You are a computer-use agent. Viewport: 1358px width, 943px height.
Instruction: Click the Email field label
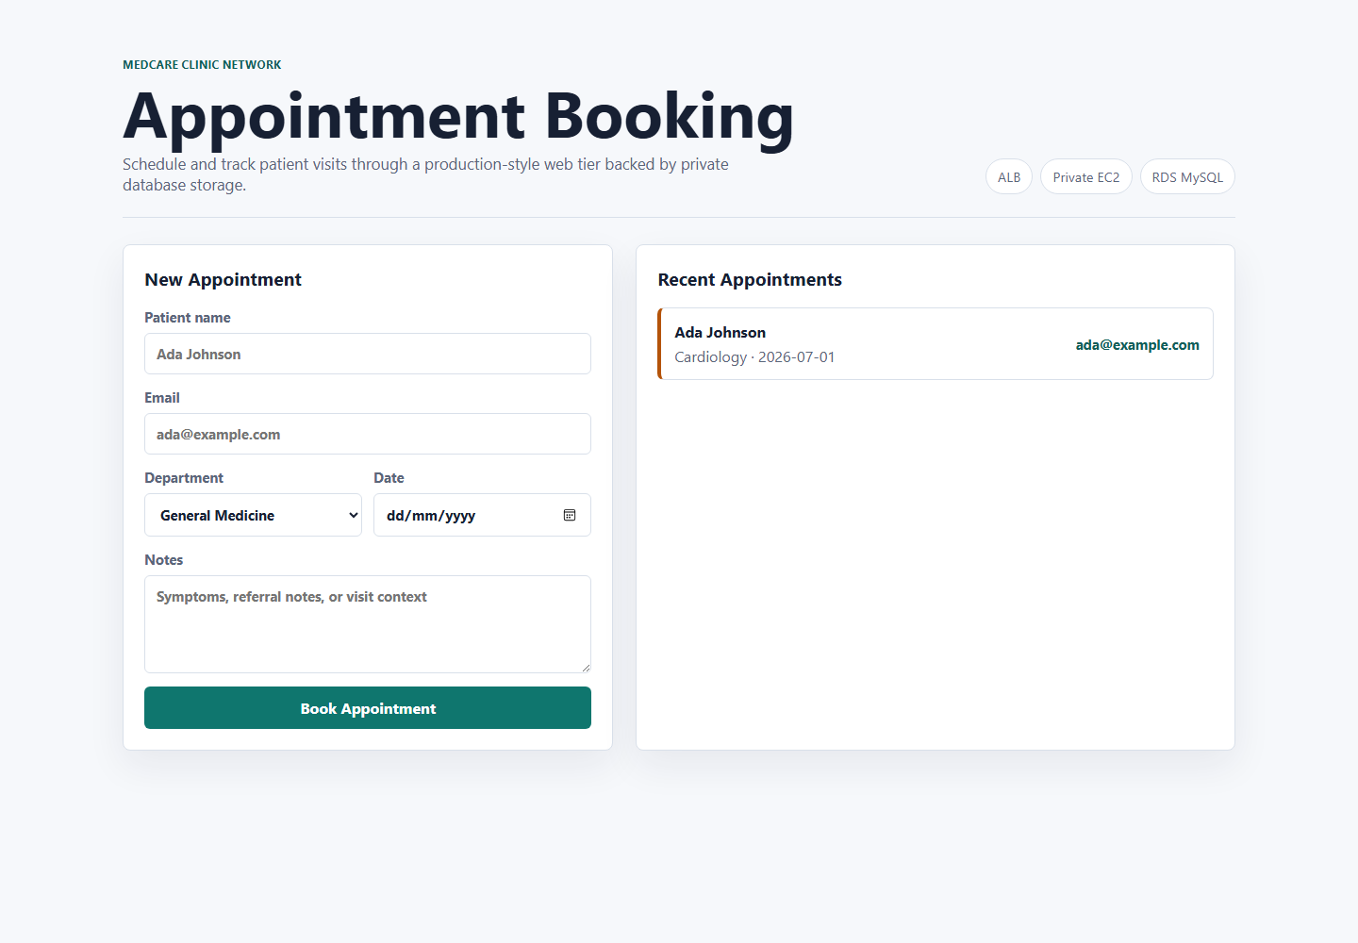tap(162, 398)
